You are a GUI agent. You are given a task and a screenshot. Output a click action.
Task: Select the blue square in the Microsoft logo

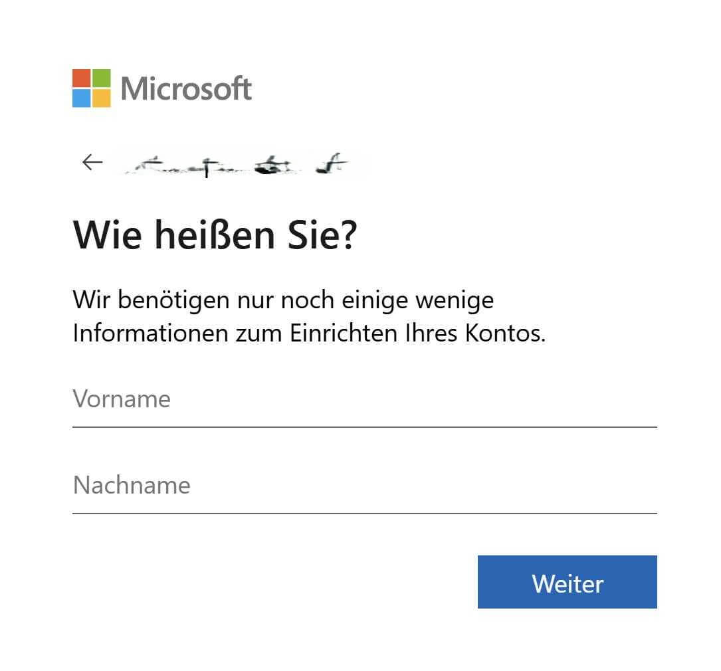pos(82,98)
